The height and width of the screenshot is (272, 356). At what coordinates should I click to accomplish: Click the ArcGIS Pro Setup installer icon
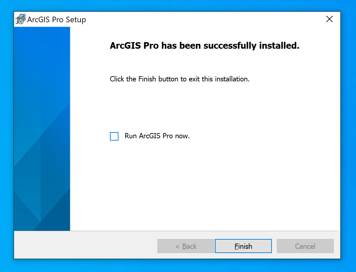point(20,19)
